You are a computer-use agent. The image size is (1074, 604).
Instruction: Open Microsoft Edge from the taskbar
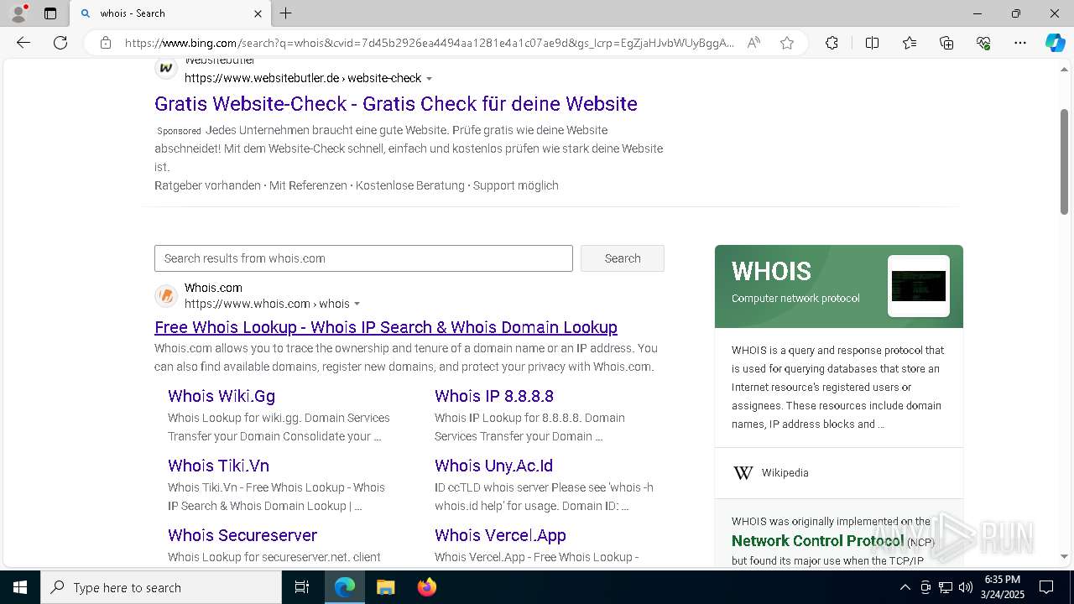click(x=345, y=587)
